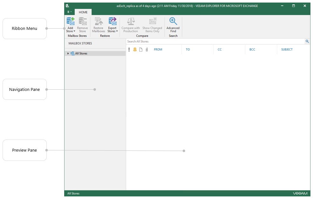Click the Restore Mailboxes icon
The width and height of the screenshot is (313, 198).
pyautogui.click(x=99, y=21)
